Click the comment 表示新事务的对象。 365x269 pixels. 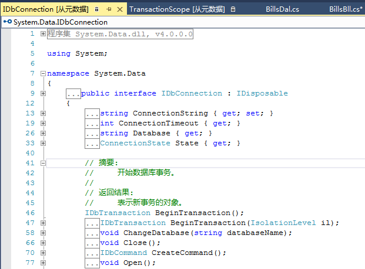(x=150, y=203)
